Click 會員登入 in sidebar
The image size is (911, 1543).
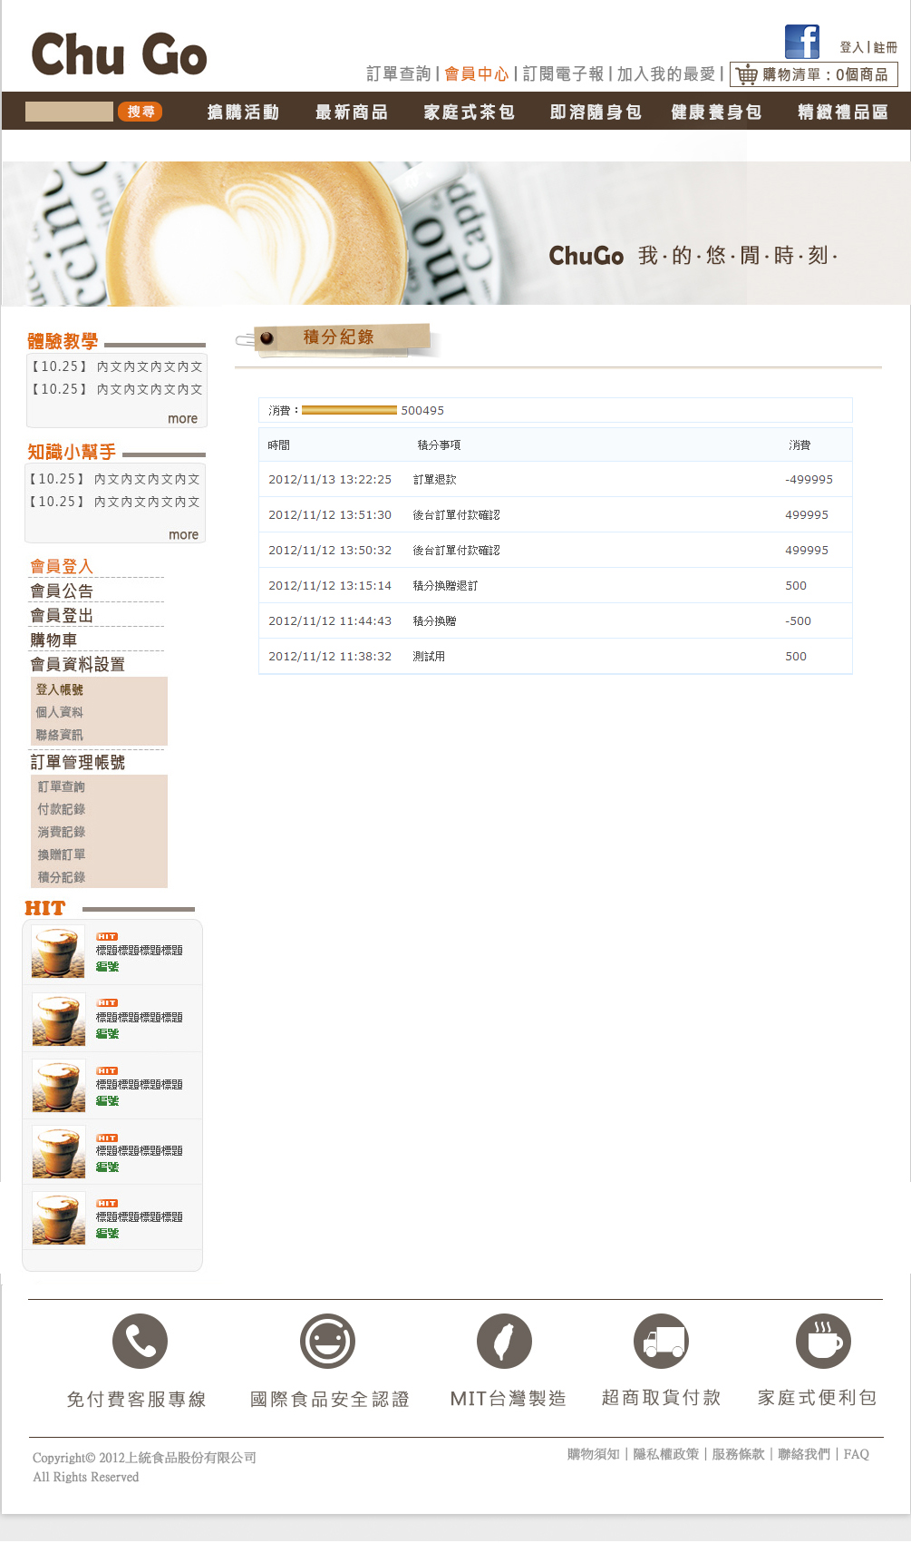tap(62, 566)
